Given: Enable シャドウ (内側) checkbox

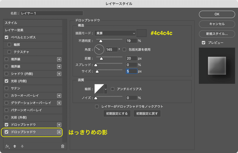Looking at the screenshot, I should 7,74.
